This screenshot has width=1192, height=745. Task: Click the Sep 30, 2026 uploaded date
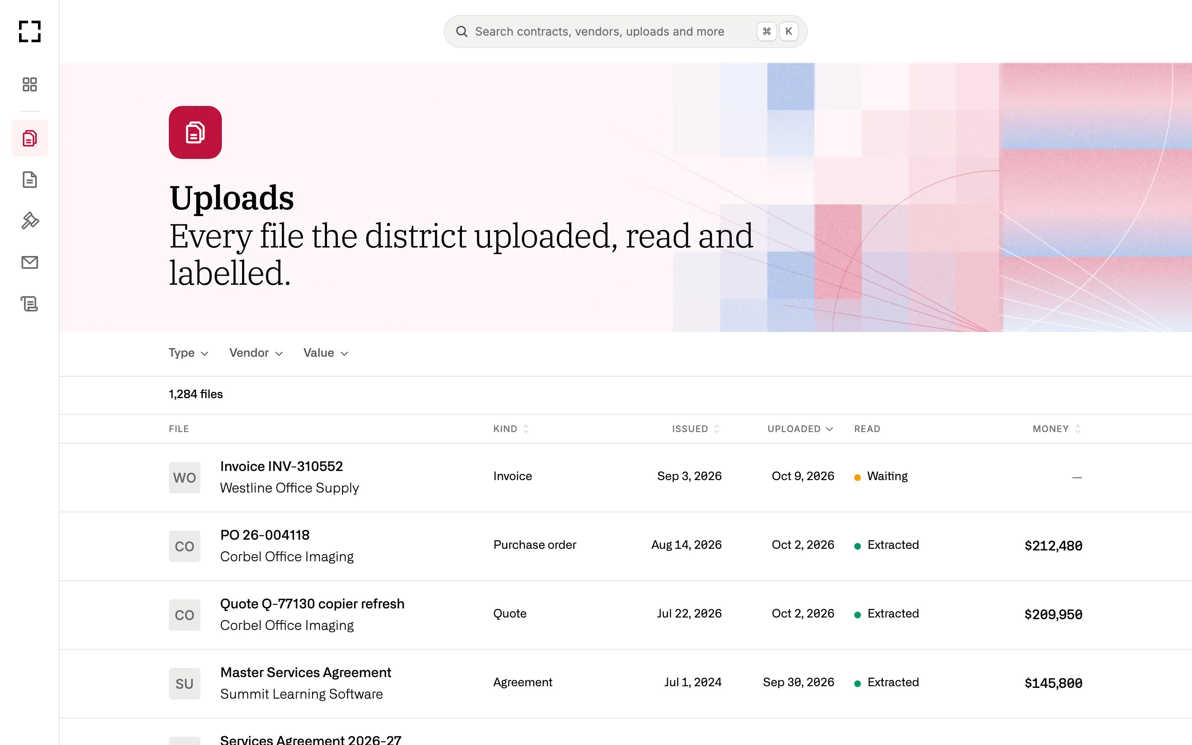pyautogui.click(x=798, y=682)
